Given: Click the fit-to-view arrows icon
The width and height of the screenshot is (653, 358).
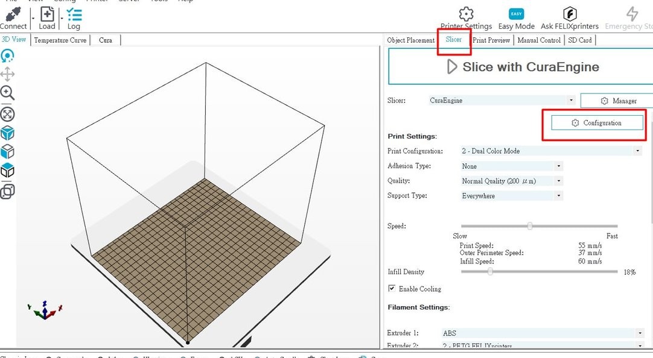Looking at the screenshot, I should (7, 114).
